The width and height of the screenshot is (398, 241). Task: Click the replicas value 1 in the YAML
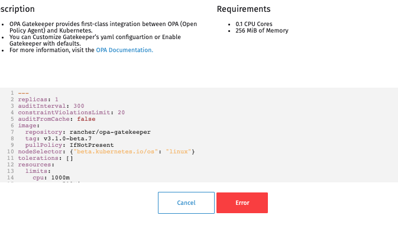(x=57, y=99)
